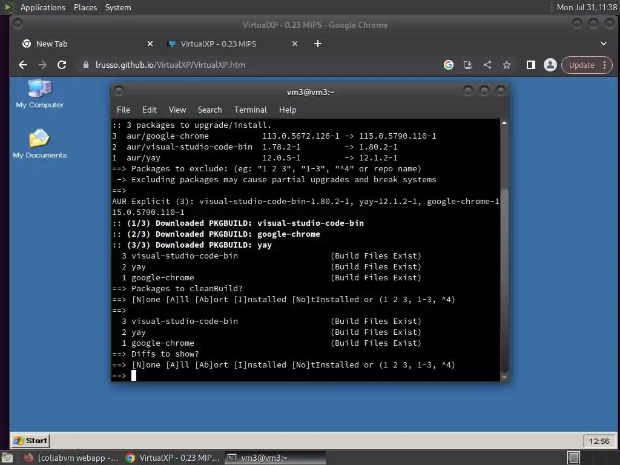Open the Chrome three-dot menu
Image resolution: width=620 pixels, height=465 pixels.
pos(605,65)
